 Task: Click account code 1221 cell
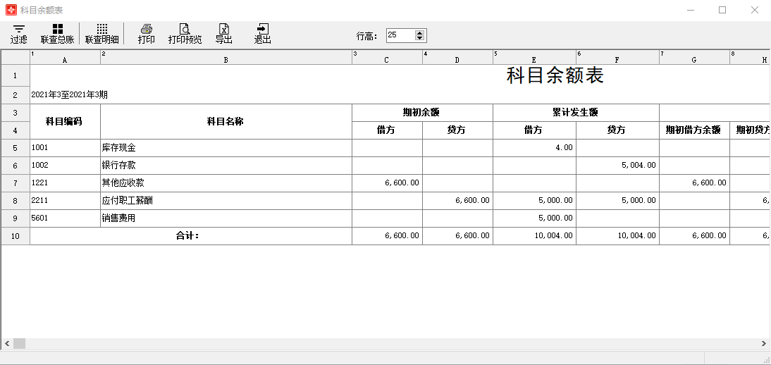(x=65, y=183)
